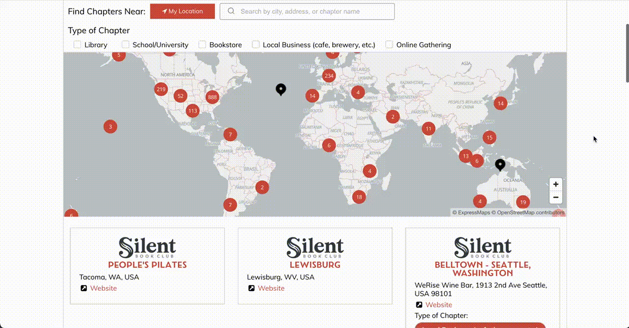Open the 19 cluster marker in eastern Australia
This screenshot has width=629, height=328.
523,202
